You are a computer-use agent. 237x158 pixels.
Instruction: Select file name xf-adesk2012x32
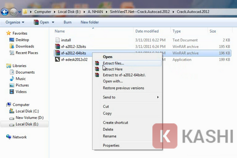coord(74,60)
